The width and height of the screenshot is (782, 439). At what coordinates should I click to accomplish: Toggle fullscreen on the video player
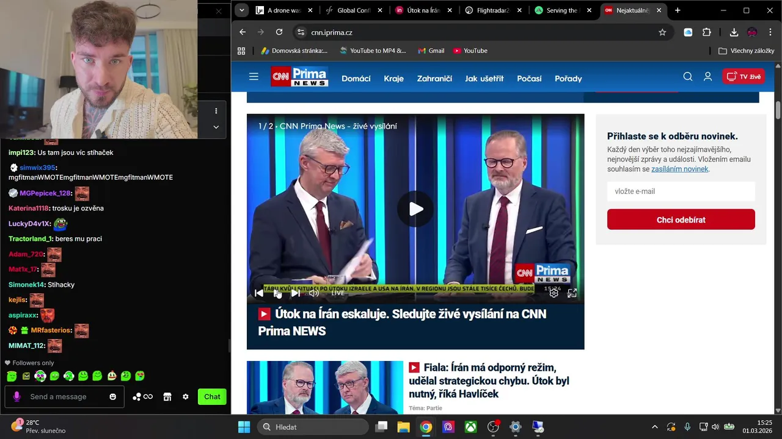(x=572, y=293)
